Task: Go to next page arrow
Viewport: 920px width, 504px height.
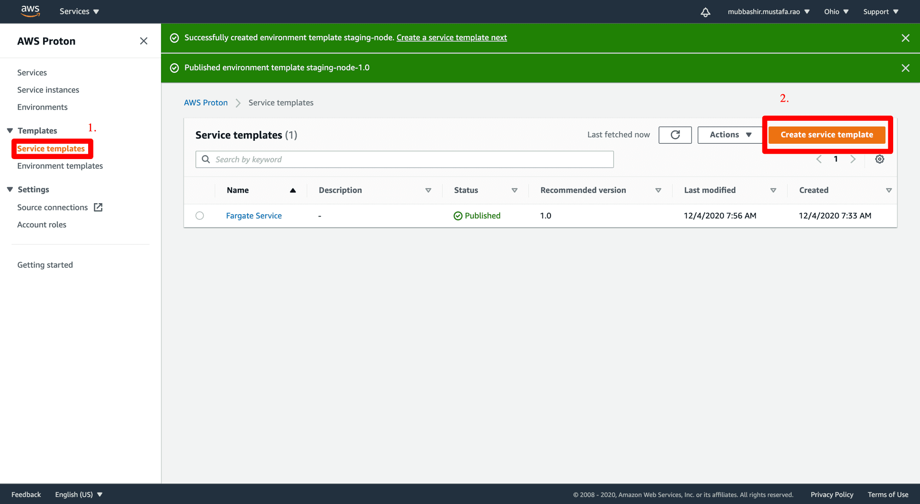Action: tap(853, 159)
